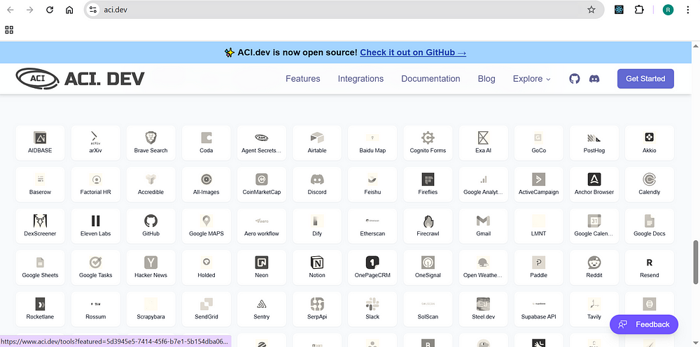This screenshot has height=347, width=700.
Task: Click the Get Started button
Action: tap(645, 79)
